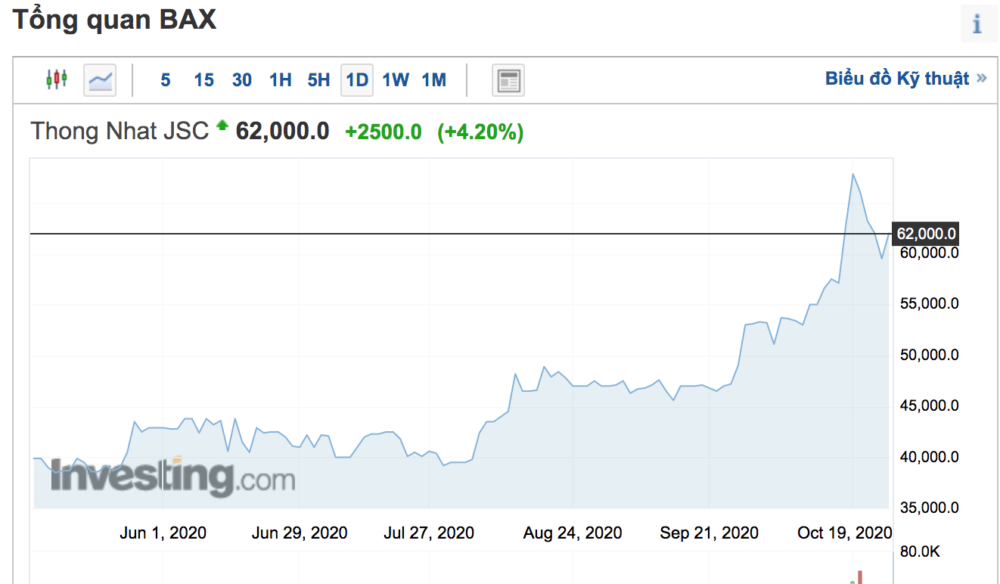
Task: Click the Jun 29, 2020 date label
Action: [x=300, y=533]
